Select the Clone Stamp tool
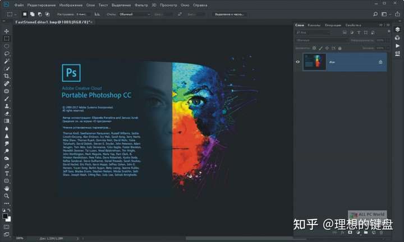The image size is (404, 242). [x=7, y=106]
